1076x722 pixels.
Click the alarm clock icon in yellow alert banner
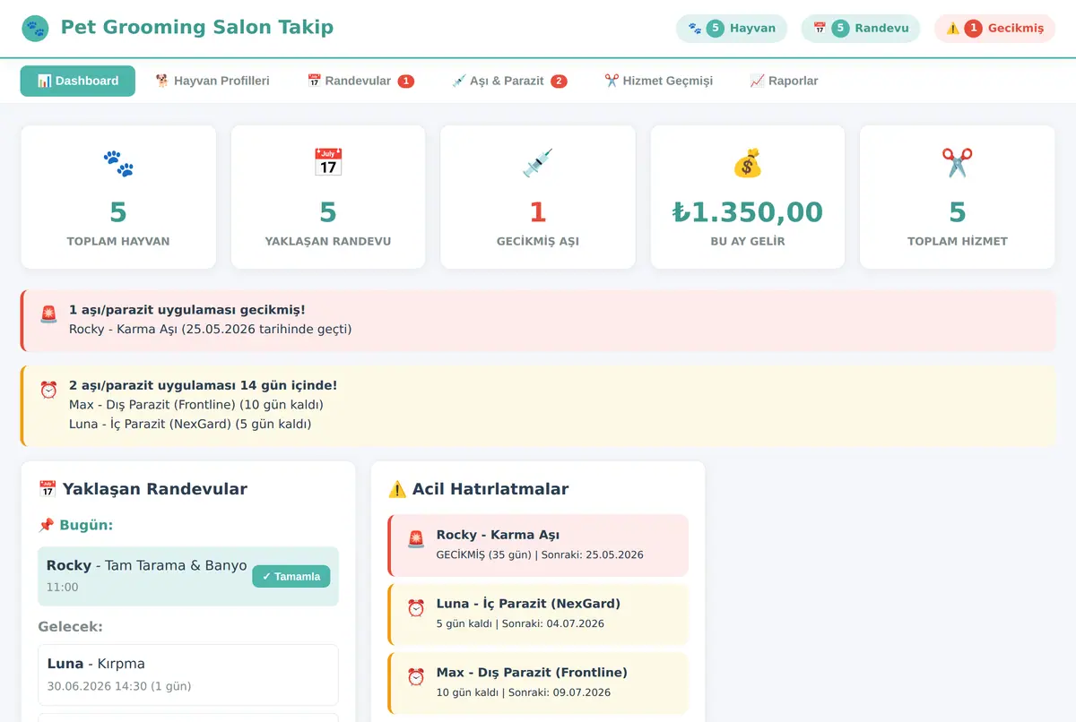pos(48,390)
